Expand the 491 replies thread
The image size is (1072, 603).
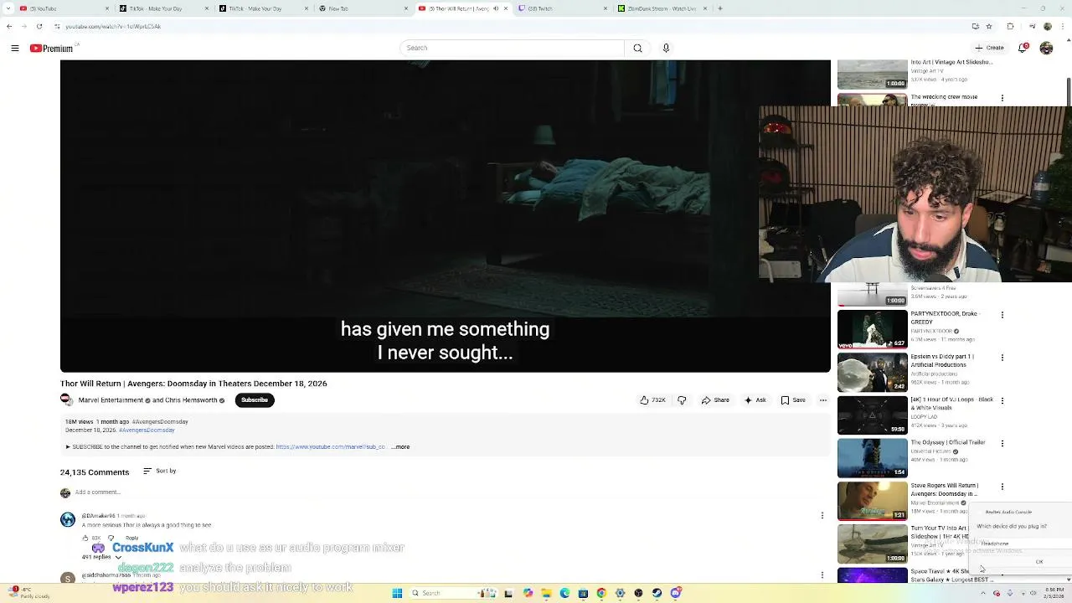click(x=100, y=557)
